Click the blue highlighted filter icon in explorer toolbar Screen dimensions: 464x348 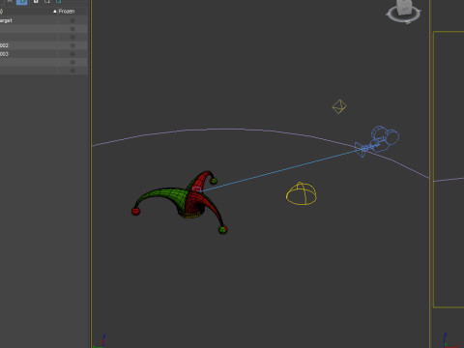22,2
